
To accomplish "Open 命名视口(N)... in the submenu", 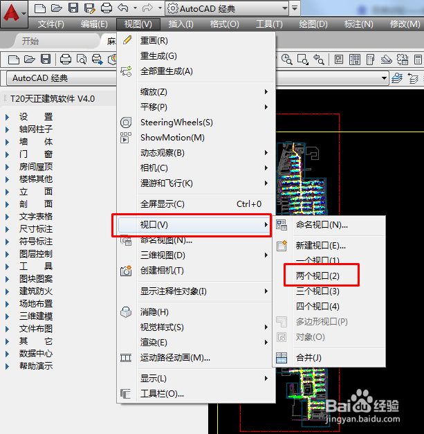I will click(329, 225).
